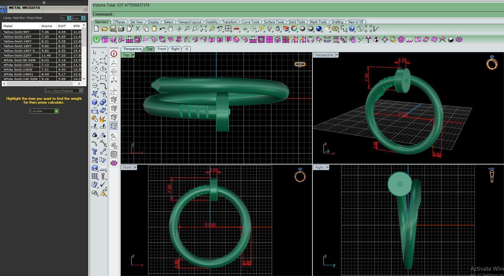The width and height of the screenshot is (504, 276).
Task: Click the blue render sphere icon
Action: (319, 29)
